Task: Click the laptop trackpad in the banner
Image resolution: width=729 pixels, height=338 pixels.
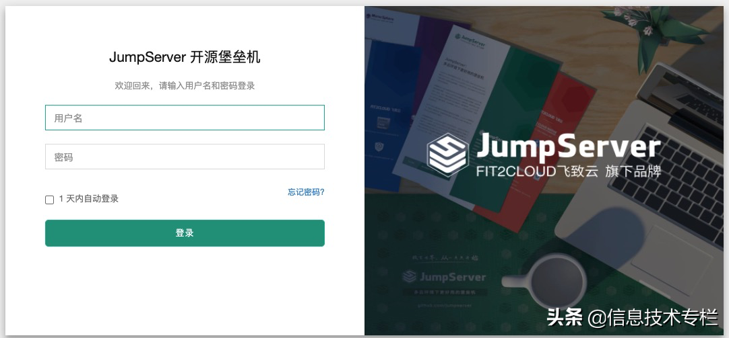Action: [x=671, y=259]
